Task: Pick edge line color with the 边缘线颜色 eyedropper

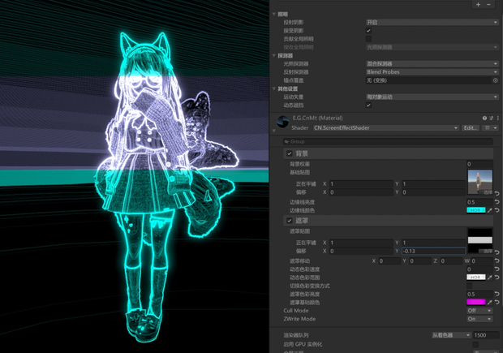Action: pyautogui.click(x=490, y=210)
